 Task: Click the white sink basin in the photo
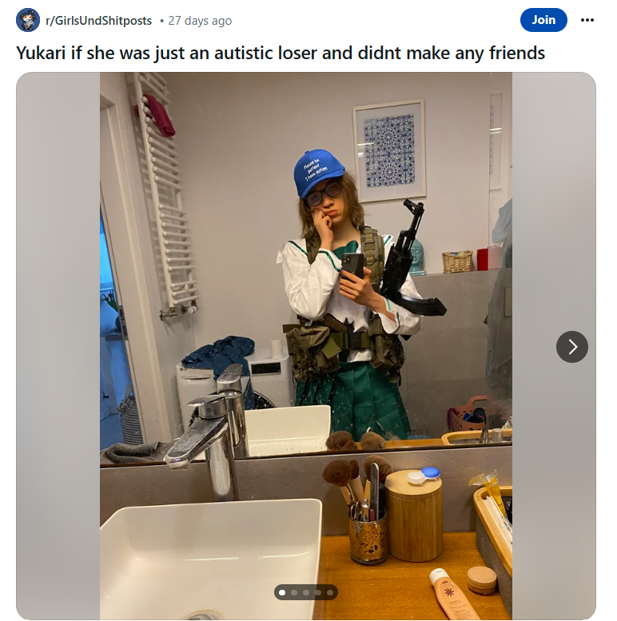click(211, 559)
